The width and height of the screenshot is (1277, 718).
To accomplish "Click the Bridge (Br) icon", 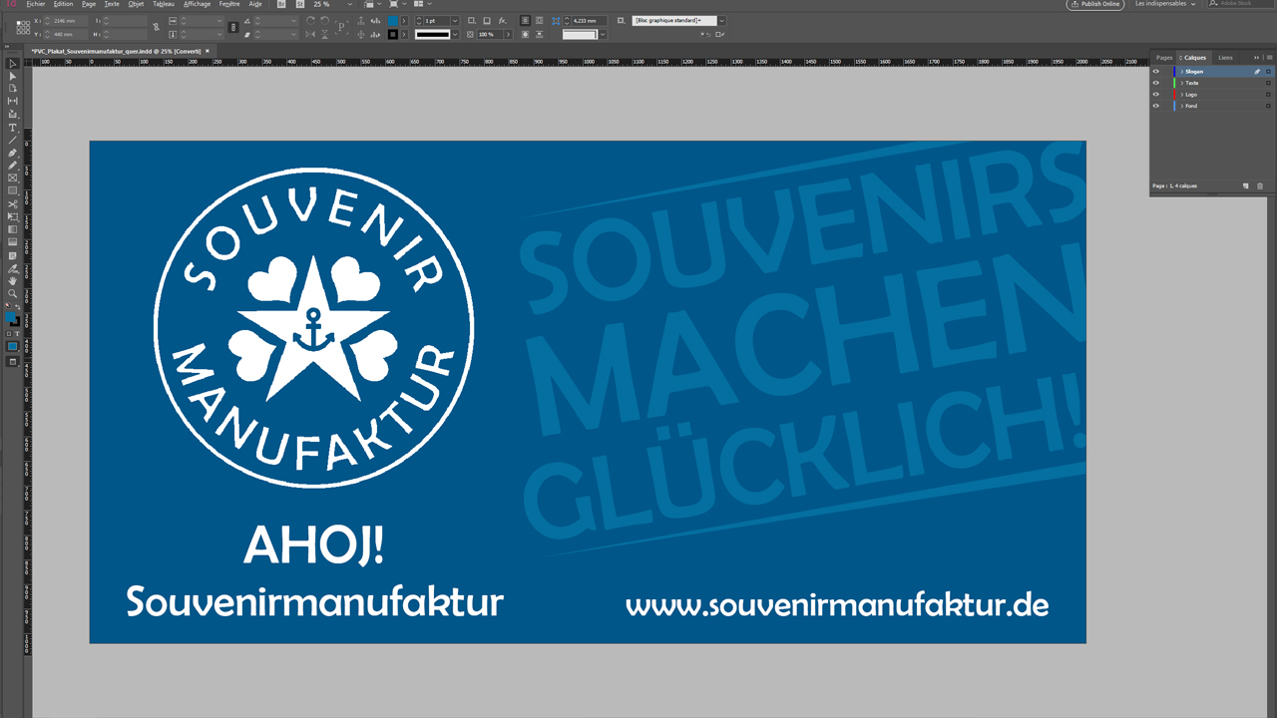I will pos(282,4).
